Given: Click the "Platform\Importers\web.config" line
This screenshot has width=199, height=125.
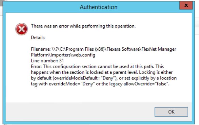Looking at the screenshot, I should (63, 55).
